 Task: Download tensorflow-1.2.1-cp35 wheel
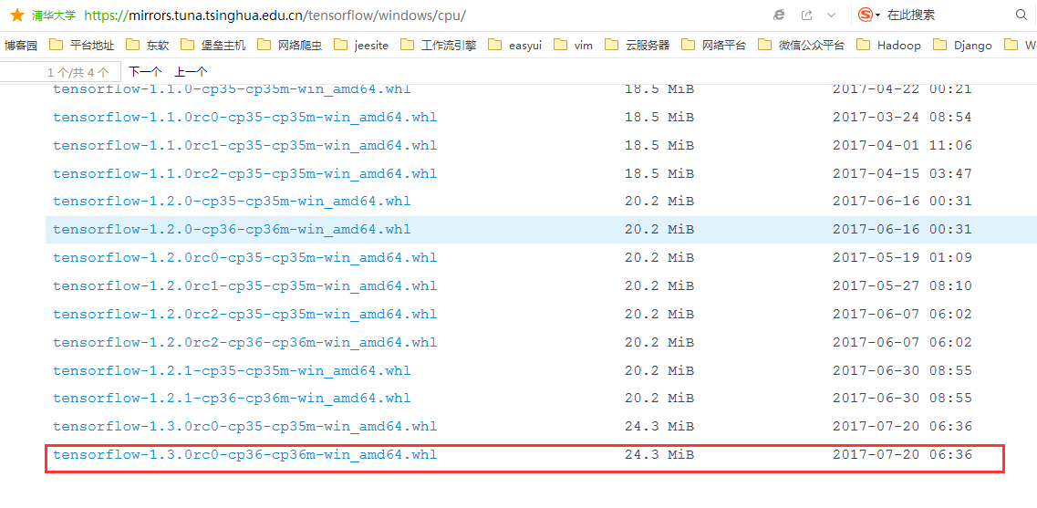click(232, 370)
